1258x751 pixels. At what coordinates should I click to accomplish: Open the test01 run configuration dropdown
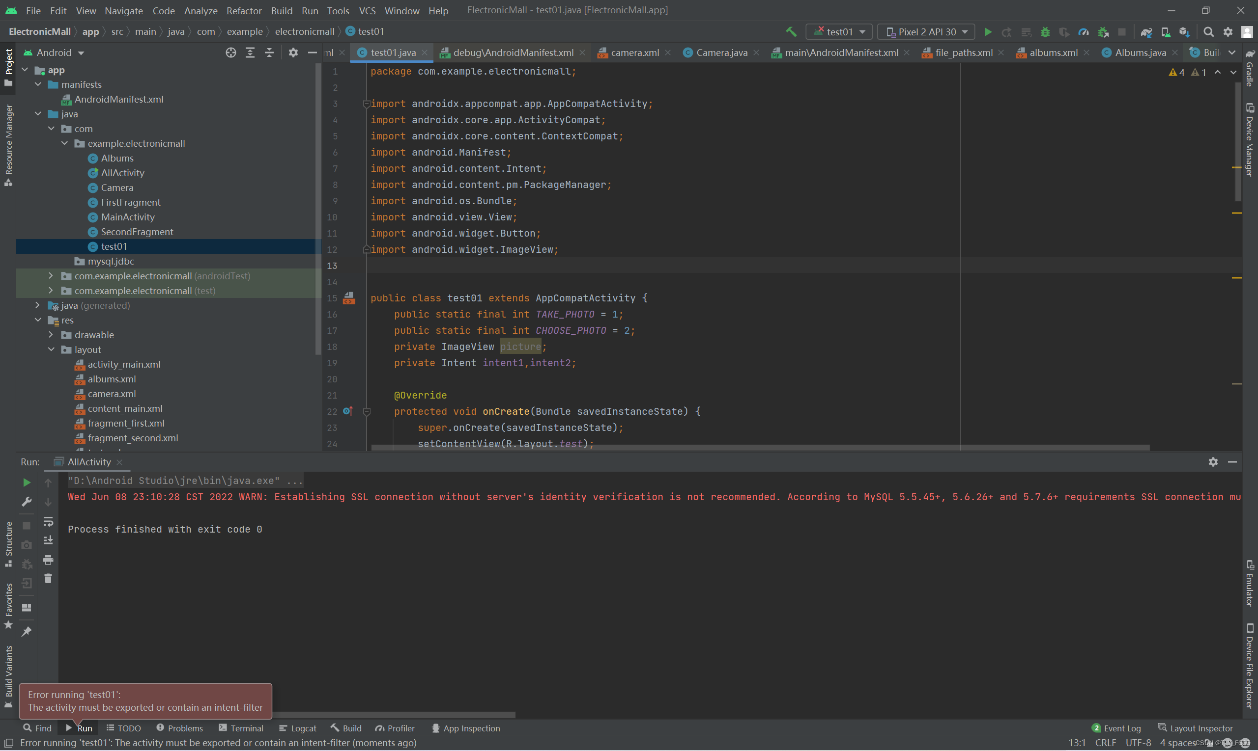(x=839, y=32)
